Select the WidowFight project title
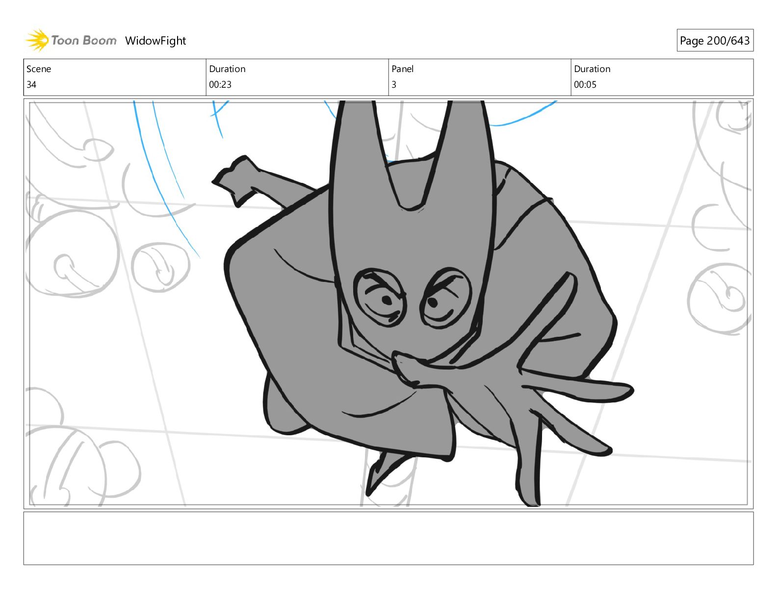Viewport: 777px width, 600px height. 155,41
